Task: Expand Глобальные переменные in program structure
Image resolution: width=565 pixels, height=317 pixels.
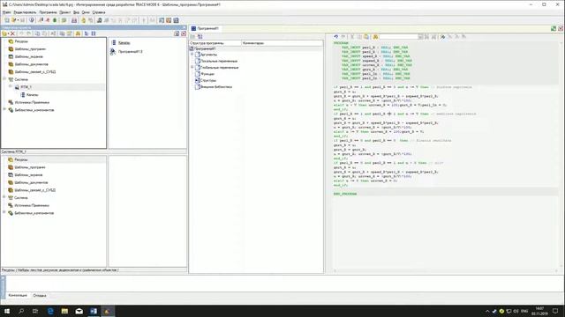Action: point(192,67)
